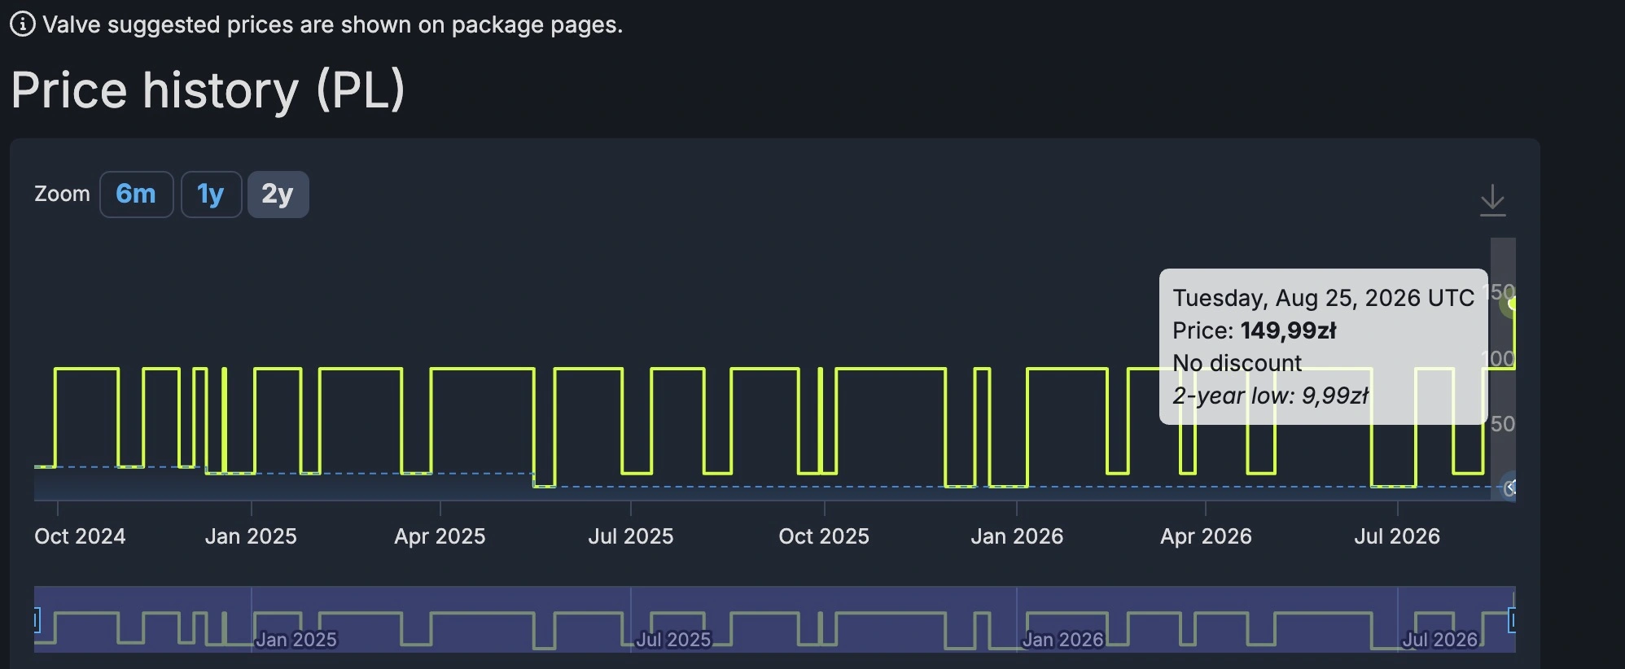The height and width of the screenshot is (669, 1625).
Task: Click the Price history (PL) heading
Action: coord(208,90)
